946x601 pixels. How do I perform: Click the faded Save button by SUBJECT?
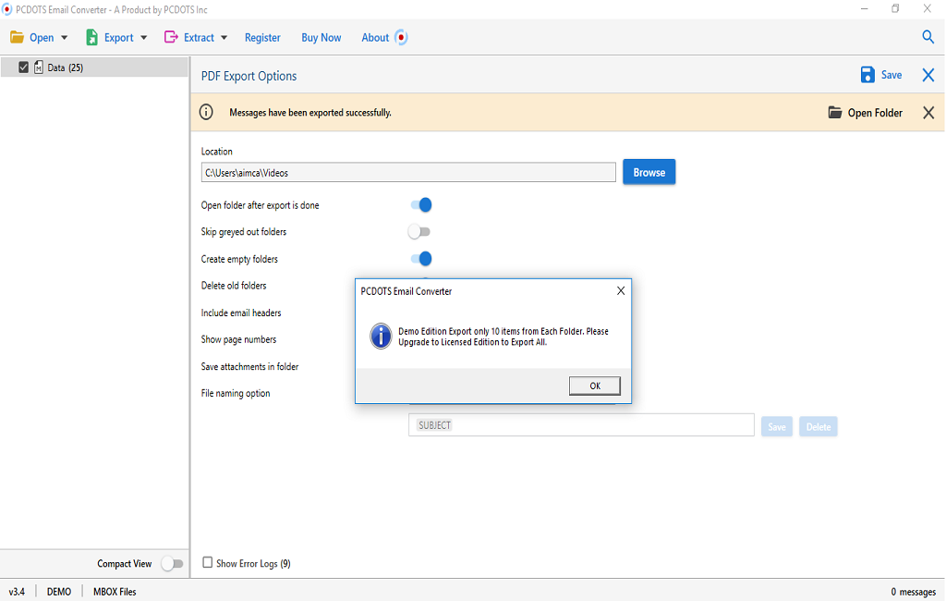point(776,427)
